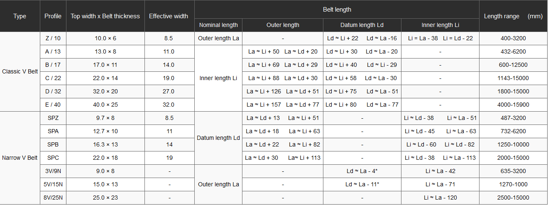This screenshot has width=548, height=205.
Task: Click the 'SPZ' profile cell
Action: tap(53, 118)
